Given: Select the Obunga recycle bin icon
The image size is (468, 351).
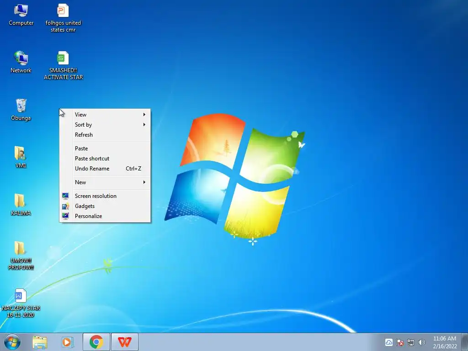Looking at the screenshot, I should point(21,110).
